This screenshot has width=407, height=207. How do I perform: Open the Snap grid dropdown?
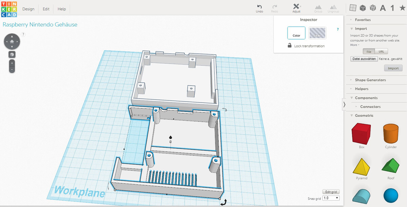tap(330, 198)
